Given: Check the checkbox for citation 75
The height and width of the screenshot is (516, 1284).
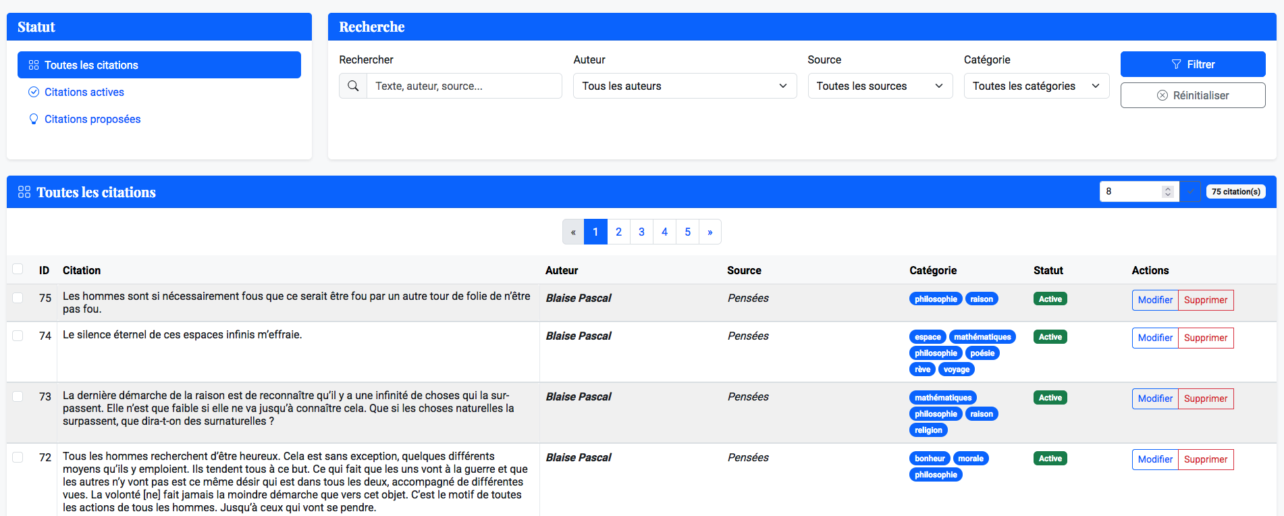Looking at the screenshot, I should 18,298.
